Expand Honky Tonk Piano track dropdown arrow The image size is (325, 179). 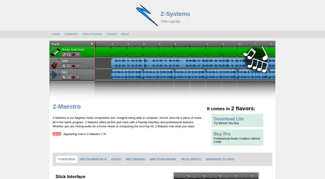pos(78,55)
